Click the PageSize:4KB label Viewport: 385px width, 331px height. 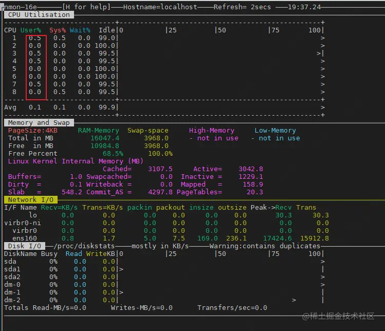pos(33,131)
